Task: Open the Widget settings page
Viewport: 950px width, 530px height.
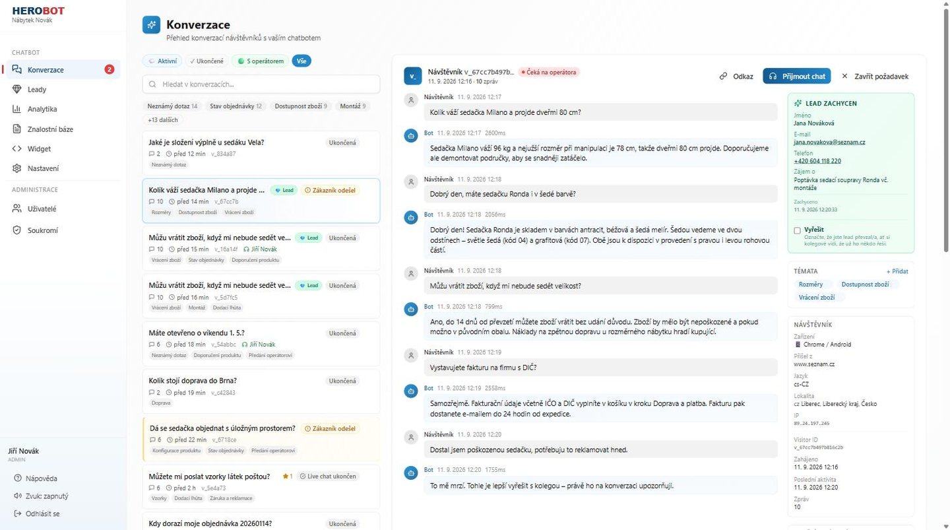Action: click(x=63, y=149)
